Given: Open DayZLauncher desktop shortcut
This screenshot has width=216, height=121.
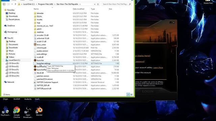Looking at the screenshot, I should (5, 111).
